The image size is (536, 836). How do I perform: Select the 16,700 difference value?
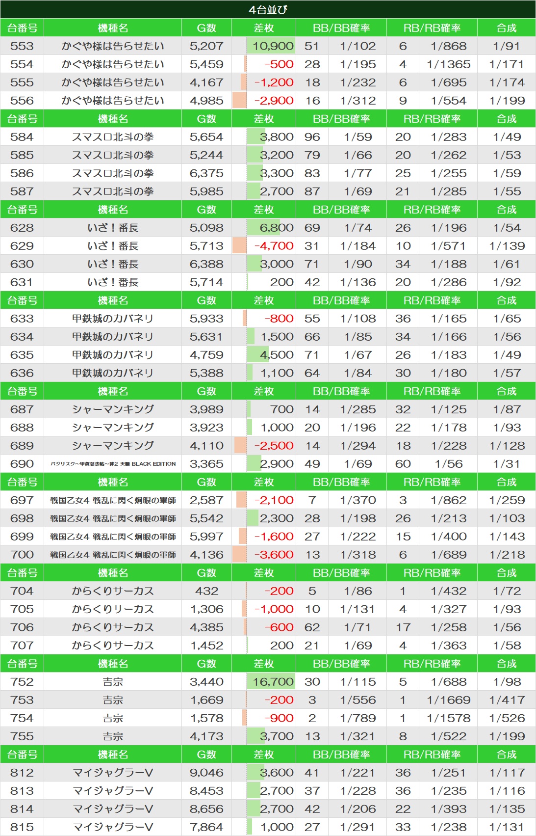273,682
